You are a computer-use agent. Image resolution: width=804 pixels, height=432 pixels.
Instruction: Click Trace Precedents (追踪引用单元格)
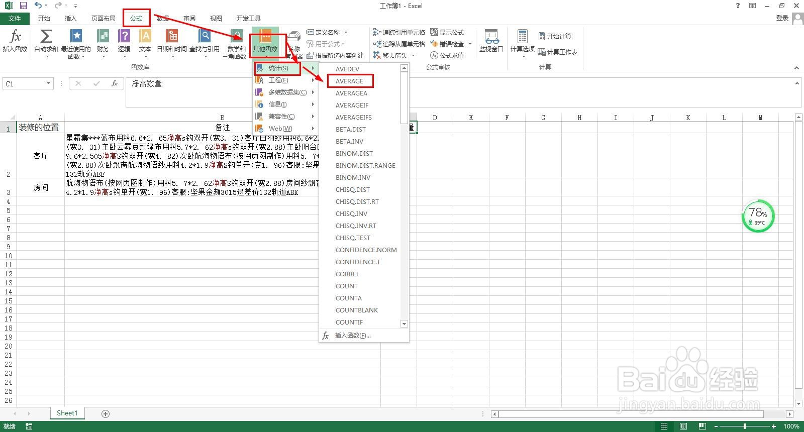pos(399,32)
